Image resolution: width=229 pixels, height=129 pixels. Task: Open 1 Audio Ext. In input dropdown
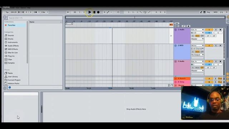pyautogui.click(x=198, y=30)
